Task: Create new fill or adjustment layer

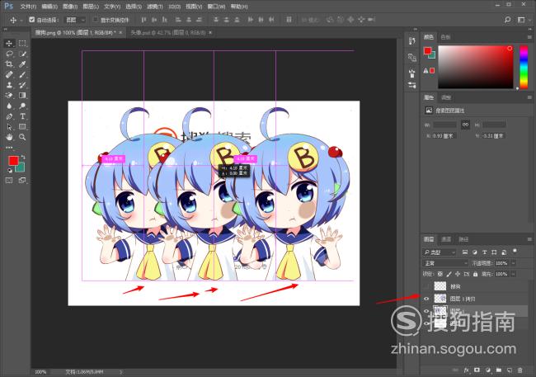Action: pos(488,370)
